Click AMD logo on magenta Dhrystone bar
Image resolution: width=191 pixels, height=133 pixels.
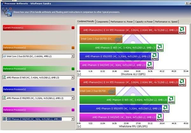click(x=150, y=65)
